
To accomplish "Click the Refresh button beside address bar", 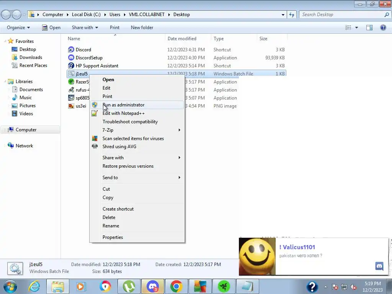I will [x=291, y=15].
